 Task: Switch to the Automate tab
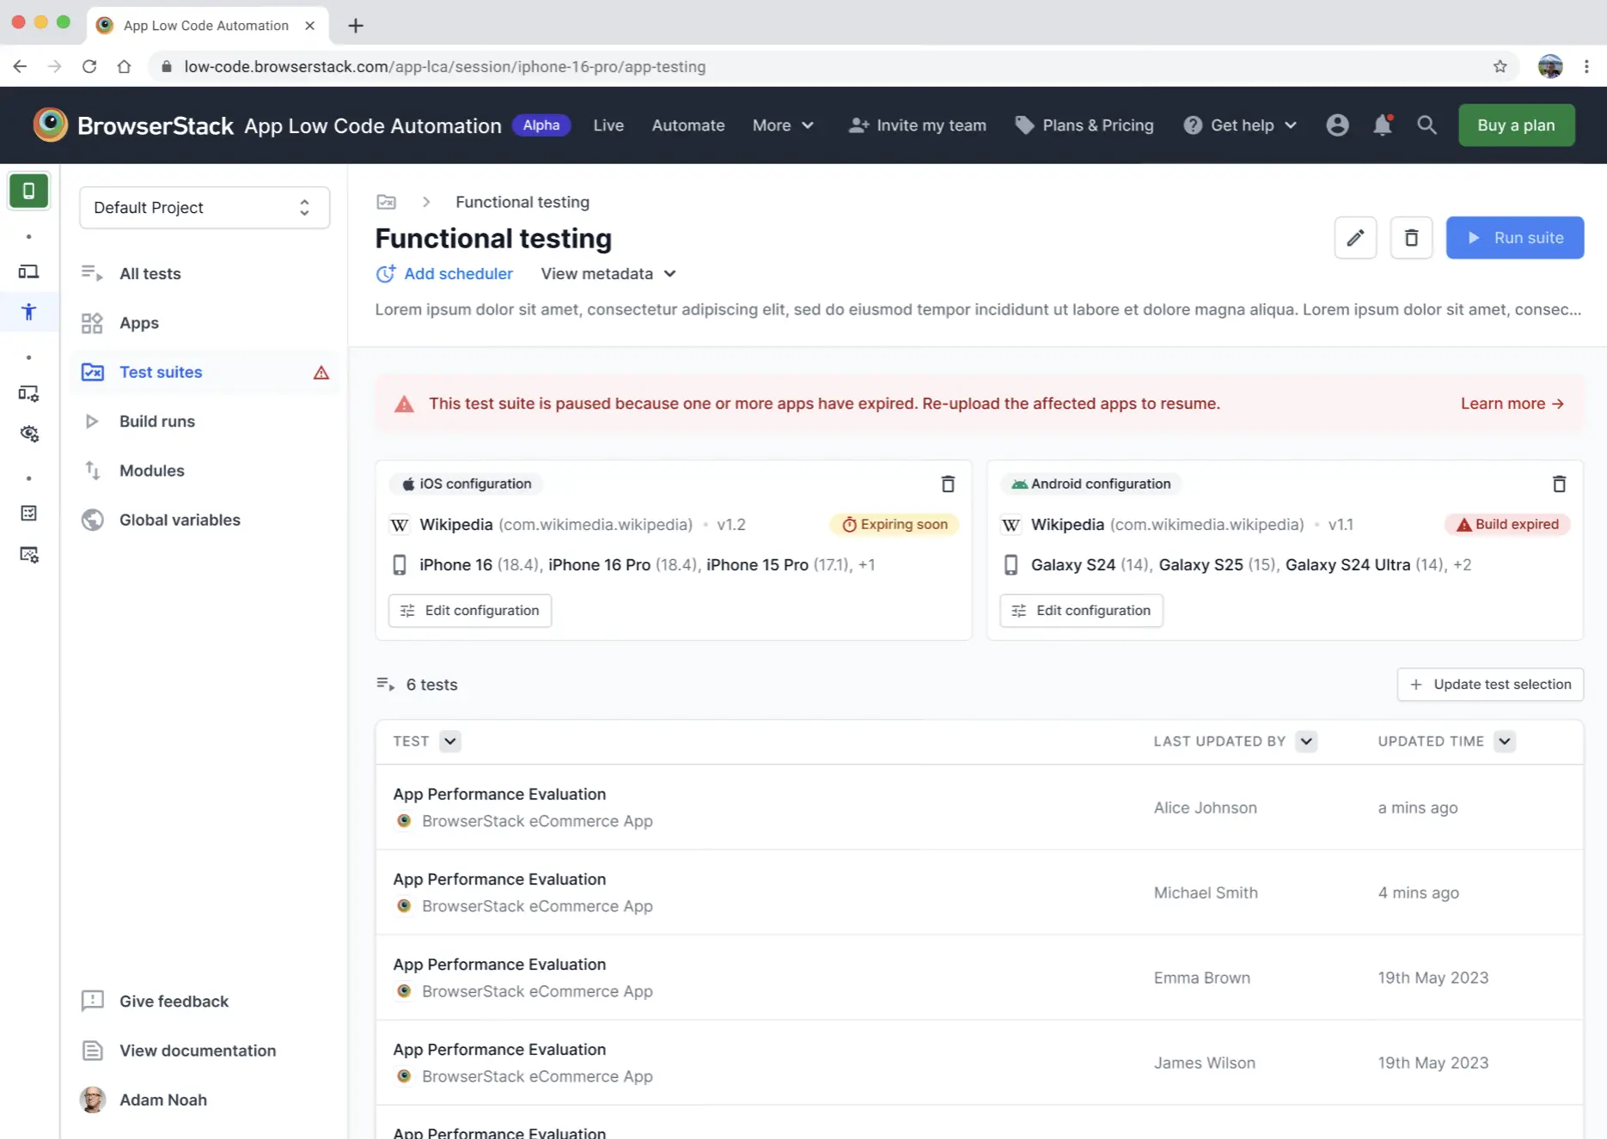coord(687,125)
